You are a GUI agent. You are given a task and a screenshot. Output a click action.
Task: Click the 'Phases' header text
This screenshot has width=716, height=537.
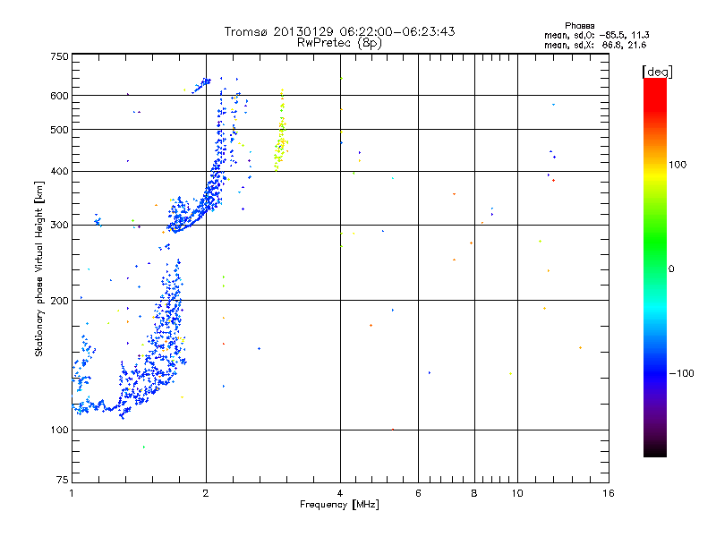point(579,26)
